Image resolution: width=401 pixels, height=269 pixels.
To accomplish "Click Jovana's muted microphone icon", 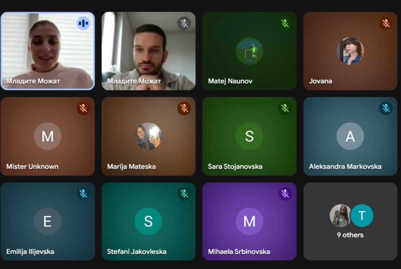I will 386,23.
